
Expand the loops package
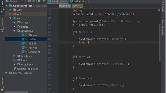click(x=15, y=60)
